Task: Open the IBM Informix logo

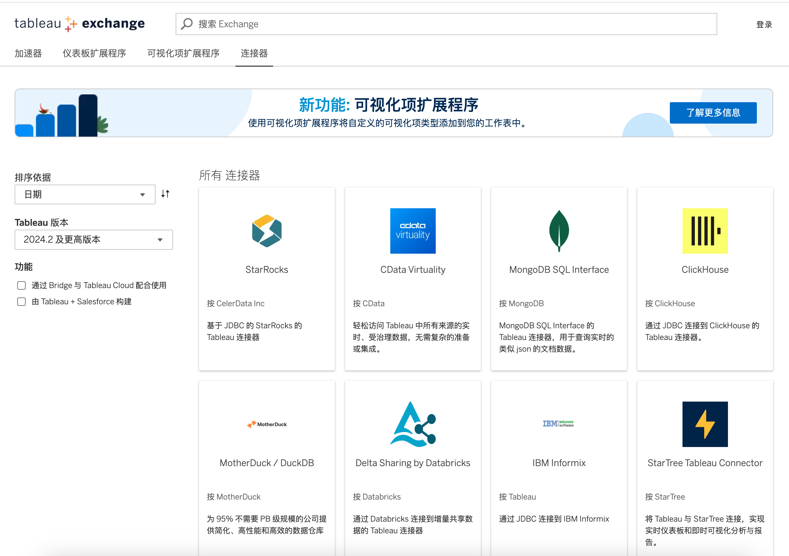Action: click(558, 424)
